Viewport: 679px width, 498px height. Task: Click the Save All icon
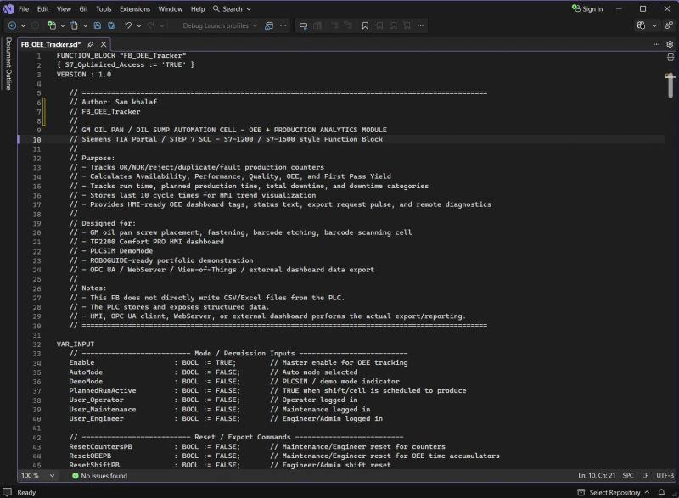[x=111, y=25]
